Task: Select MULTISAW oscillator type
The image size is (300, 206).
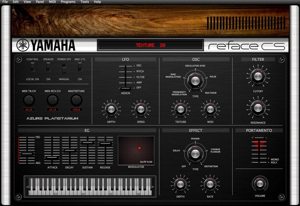Action: coord(211,93)
